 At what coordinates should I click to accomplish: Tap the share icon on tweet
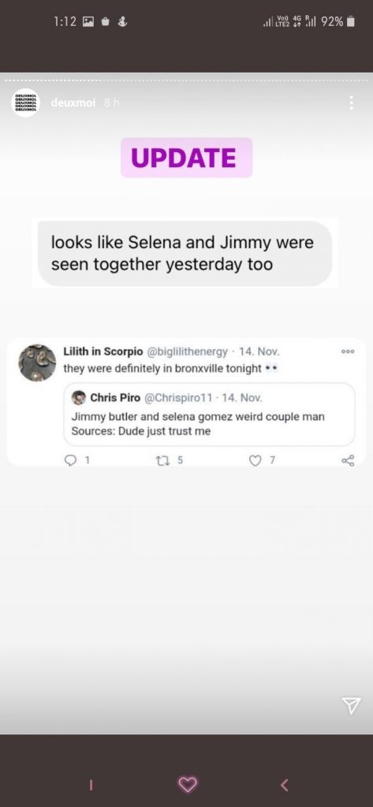(349, 460)
